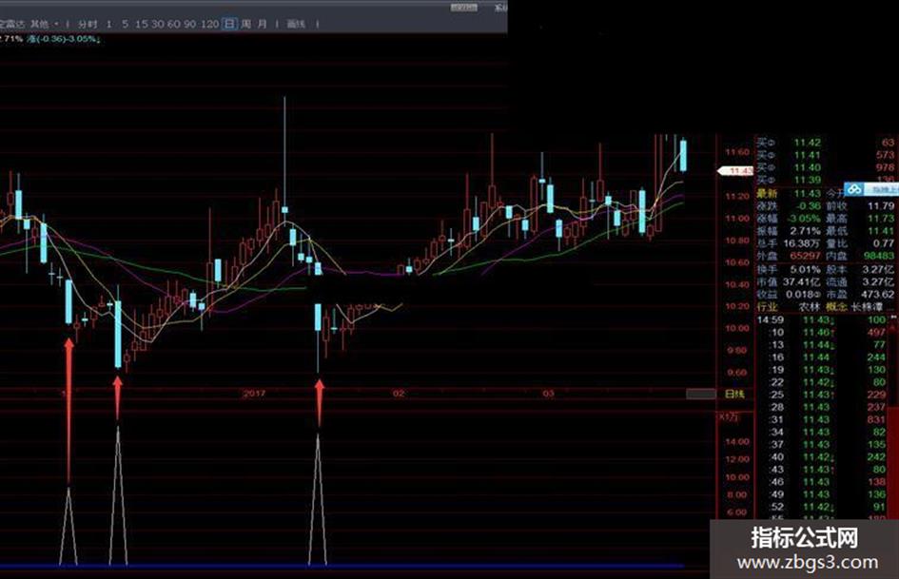Select the 15-minute period
The width and height of the screenshot is (899, 579).
point(142,24)
